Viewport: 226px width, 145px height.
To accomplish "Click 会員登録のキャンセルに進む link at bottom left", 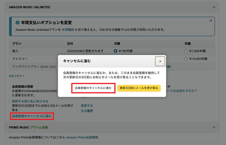I will click(x=32, y=116).
